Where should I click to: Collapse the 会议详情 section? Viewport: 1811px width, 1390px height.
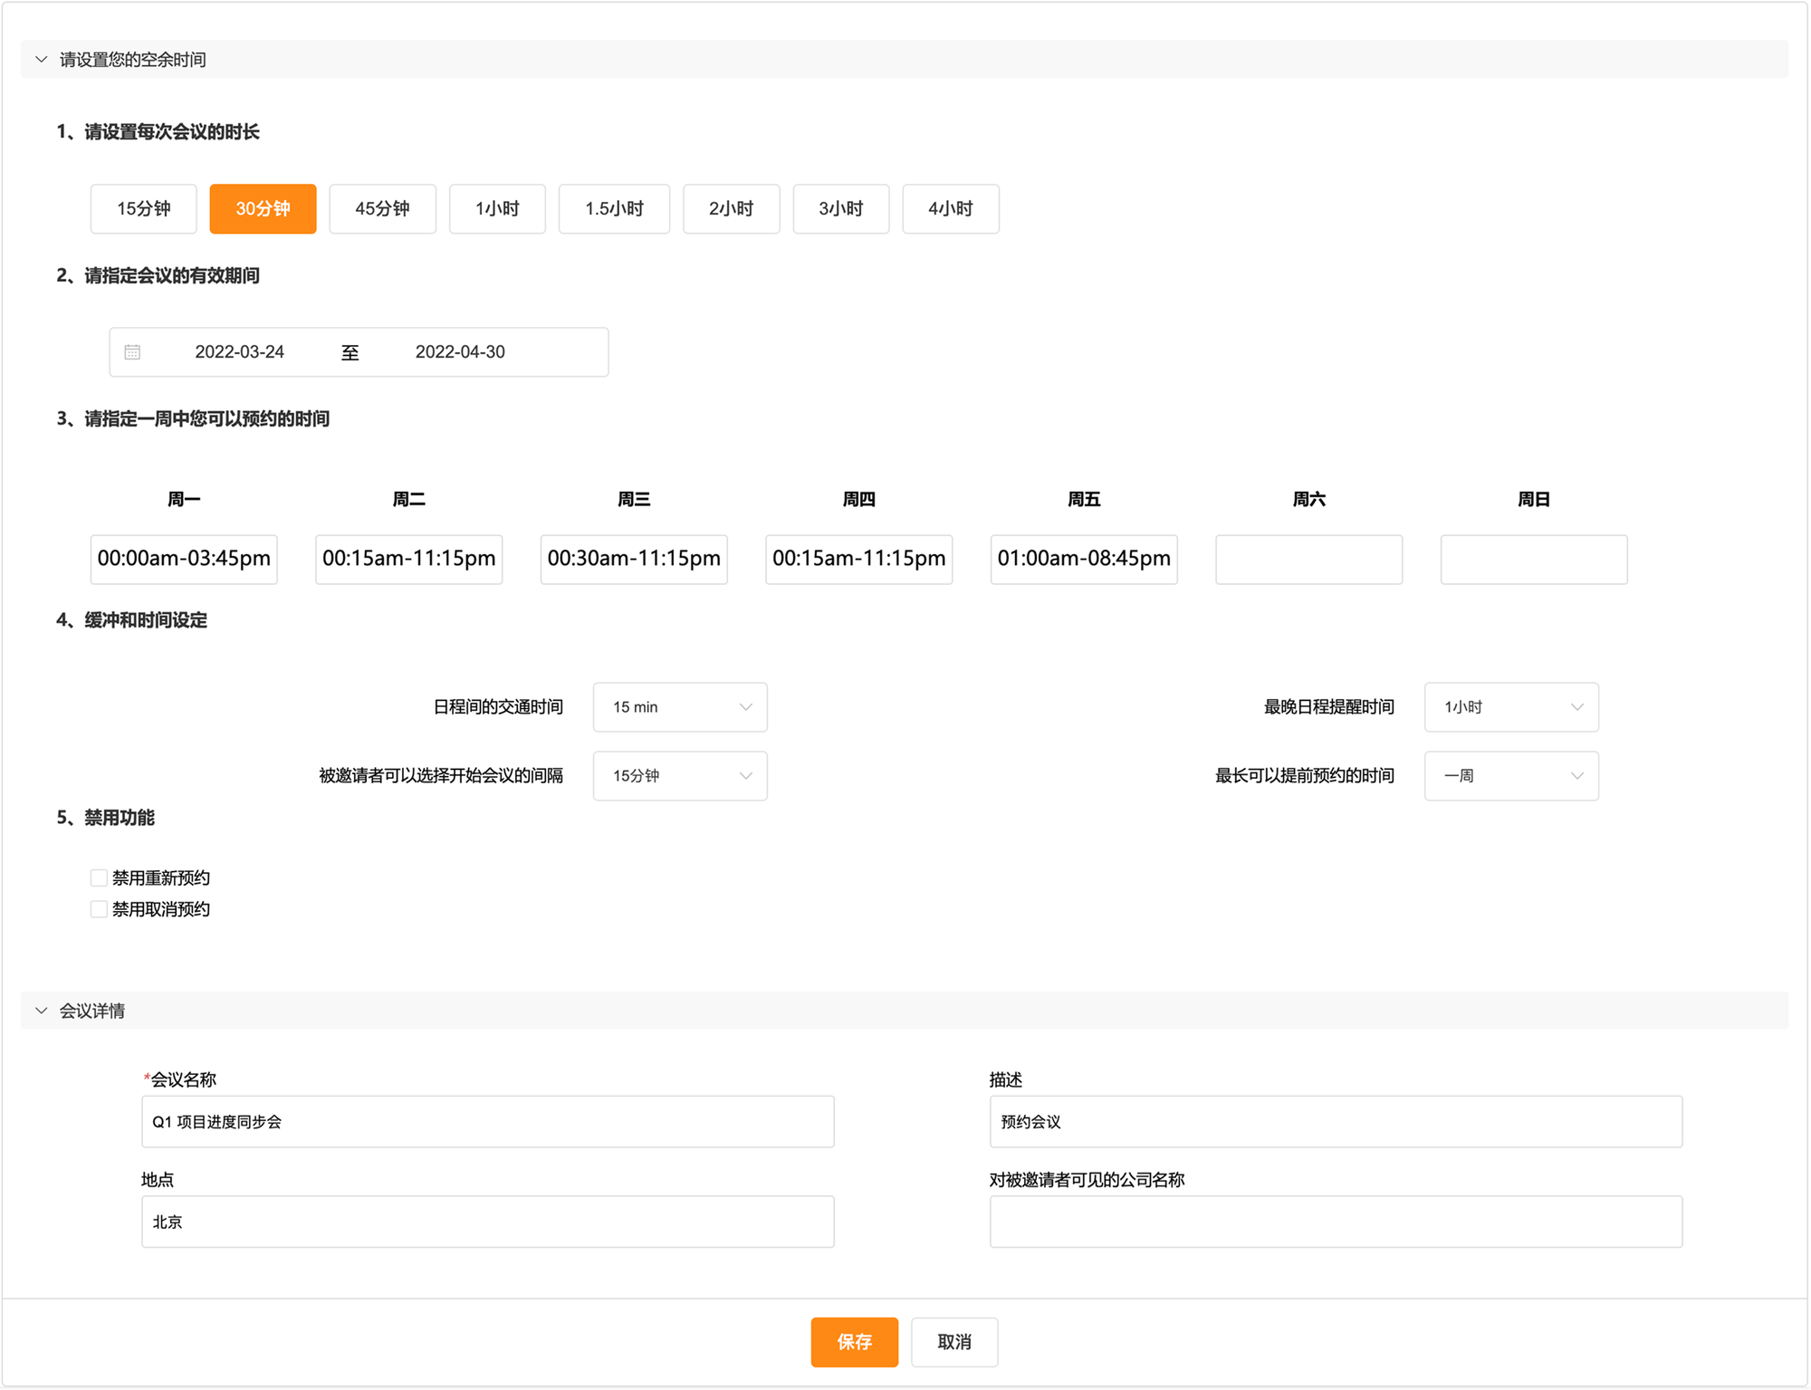tap(42, 1011)
